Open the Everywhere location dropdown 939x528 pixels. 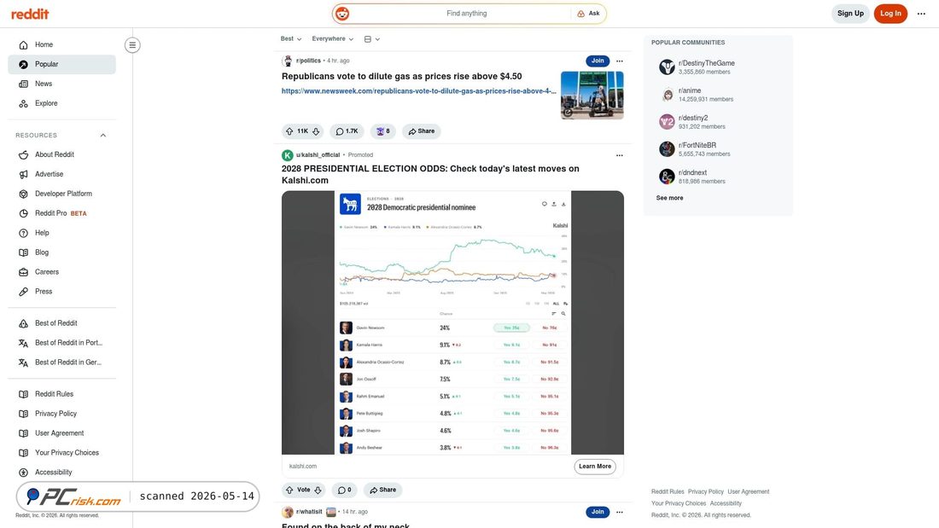click(x=332, y=39)
